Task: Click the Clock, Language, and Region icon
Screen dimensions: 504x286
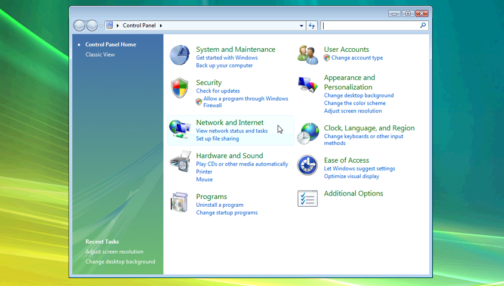Action: (x=308, y=133)
